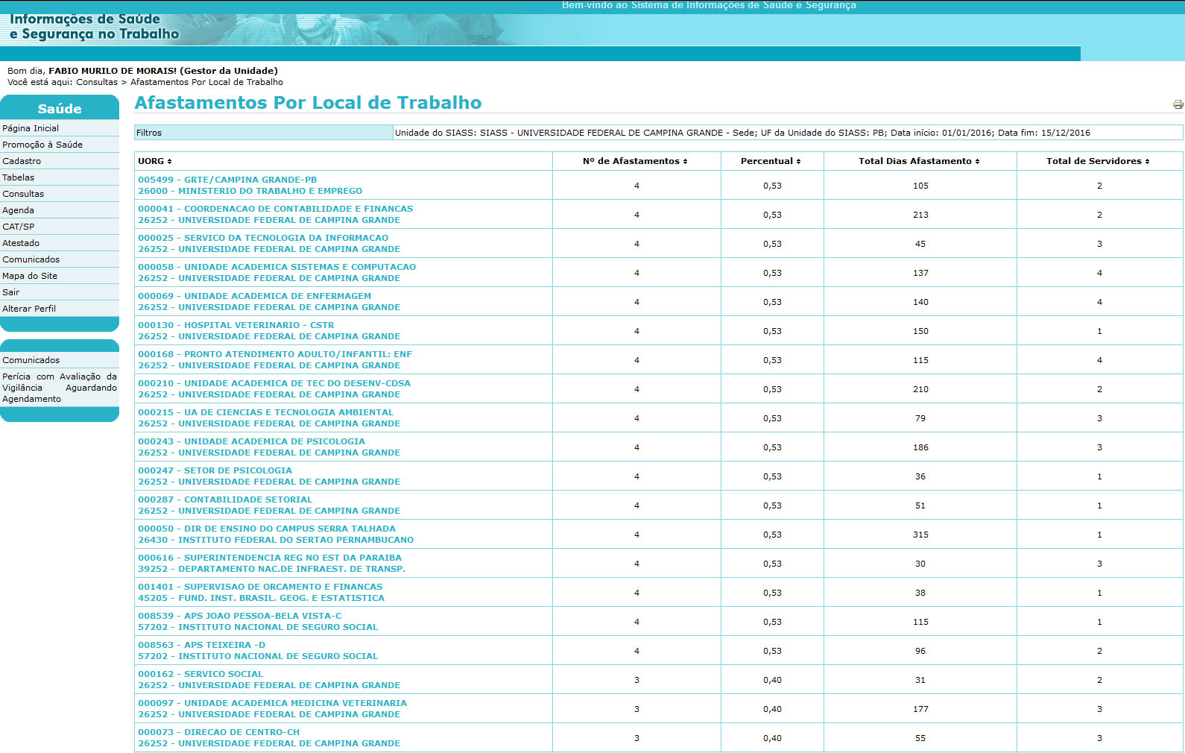Open Comunicados menu item under Atestado
1185x753 pixels.
(x=31, y=259)
